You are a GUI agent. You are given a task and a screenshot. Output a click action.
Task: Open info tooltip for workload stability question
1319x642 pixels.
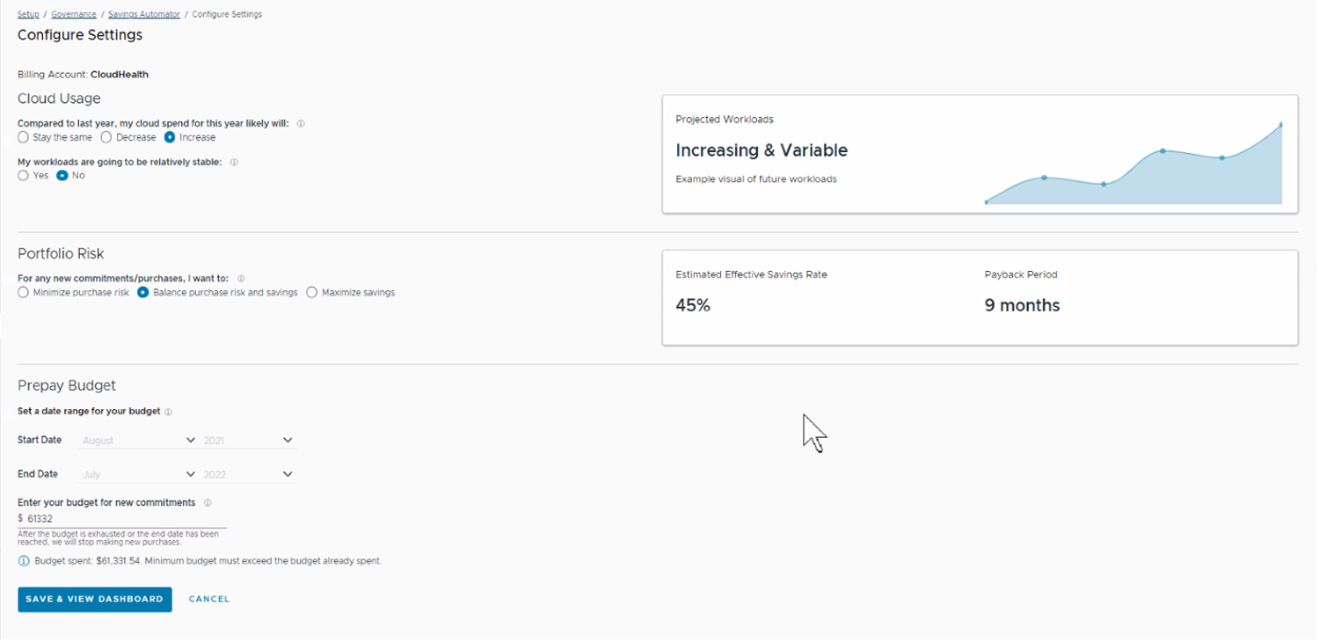coord(233,162)
